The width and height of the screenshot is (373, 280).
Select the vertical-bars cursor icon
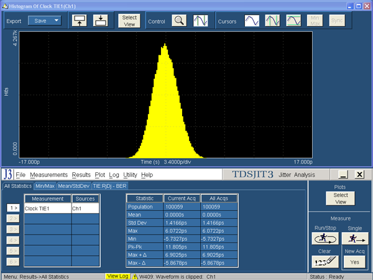point(272,21)
